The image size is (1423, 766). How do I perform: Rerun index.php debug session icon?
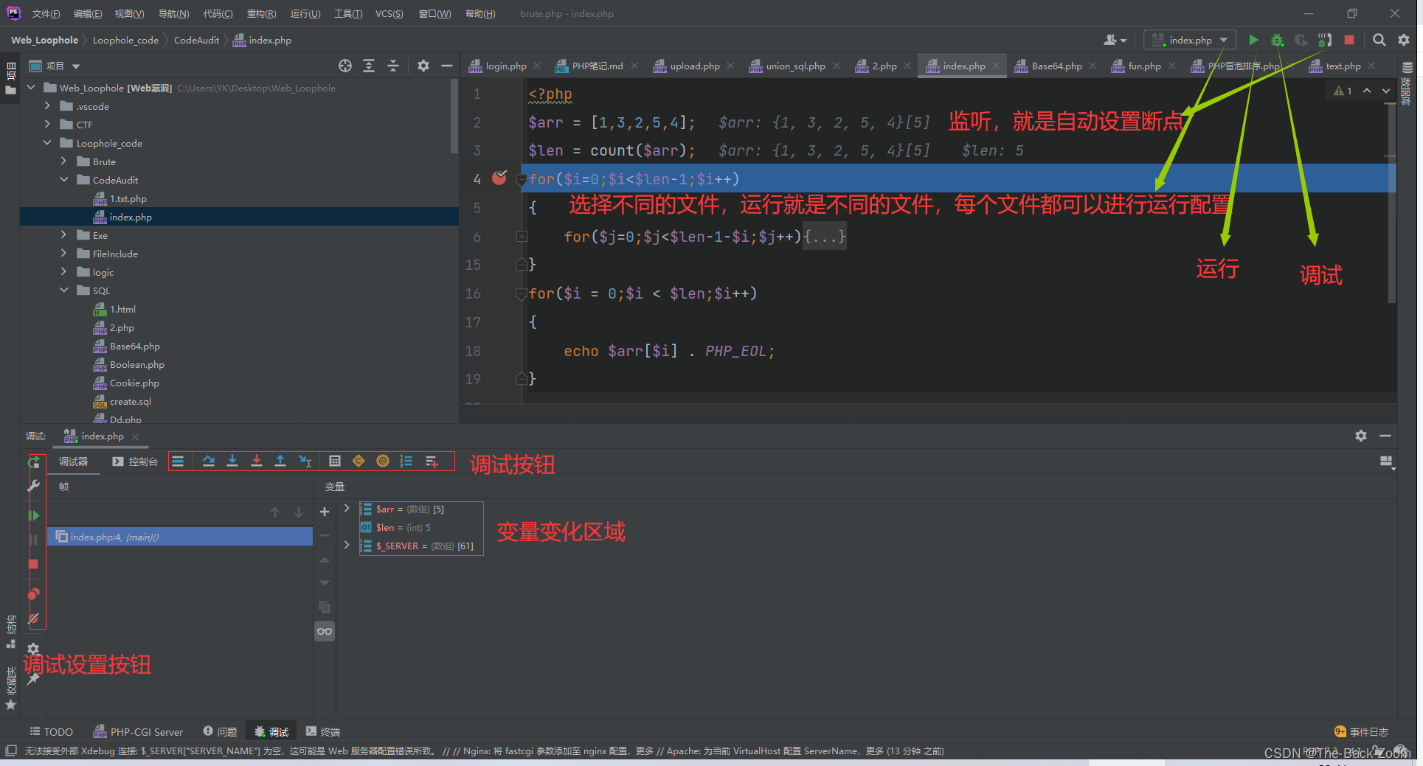34,462
